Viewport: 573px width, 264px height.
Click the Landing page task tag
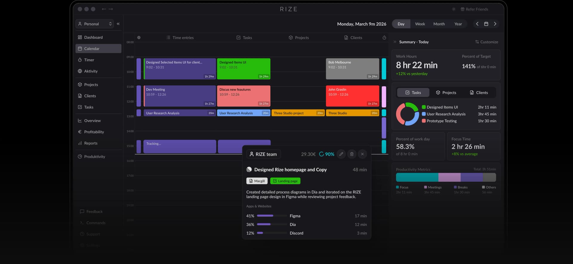tap(285, 181)
